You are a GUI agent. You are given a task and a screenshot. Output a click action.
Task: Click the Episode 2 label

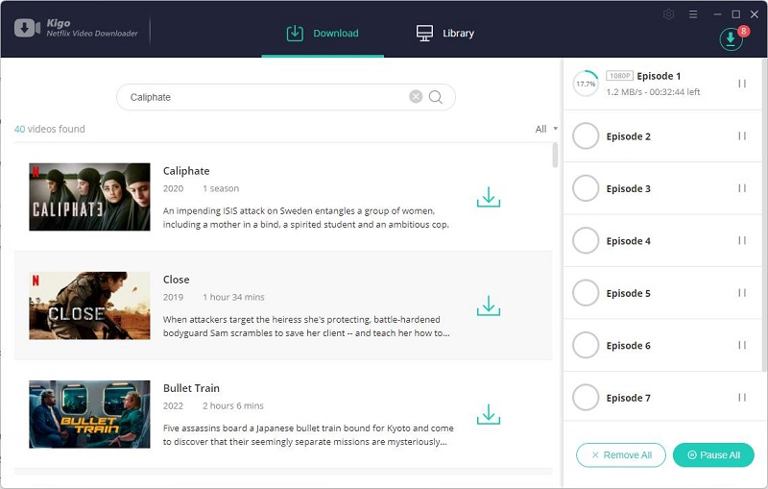629,136
